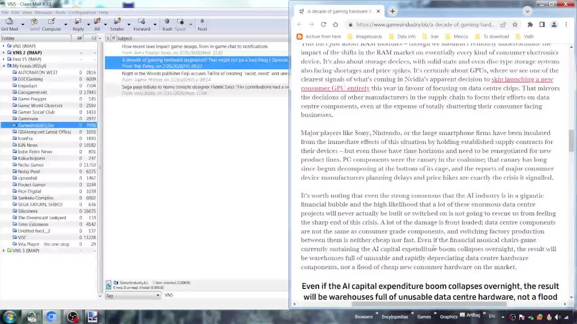This screenshot has height=324, width=577.
Task: Open the Imageboards bookmark folder
Action: (368, 36)
